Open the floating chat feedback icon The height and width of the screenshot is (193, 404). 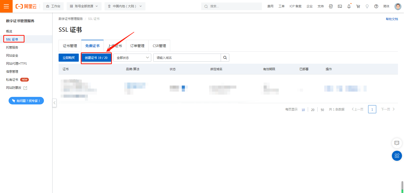(x=397, y=143)
